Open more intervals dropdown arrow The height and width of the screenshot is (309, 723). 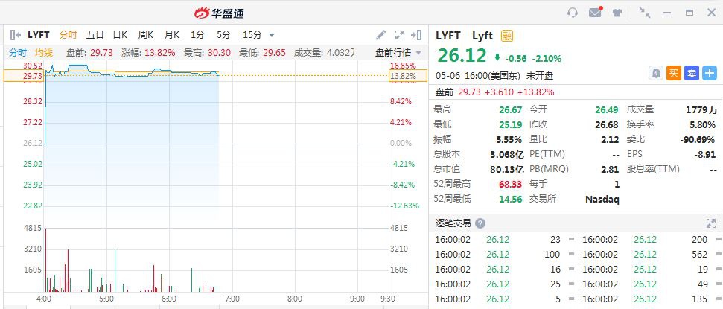tap(272, 35)
